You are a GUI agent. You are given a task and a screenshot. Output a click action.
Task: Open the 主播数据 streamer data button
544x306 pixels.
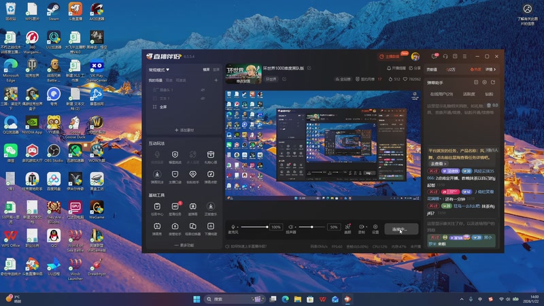(x=390, y=56)
